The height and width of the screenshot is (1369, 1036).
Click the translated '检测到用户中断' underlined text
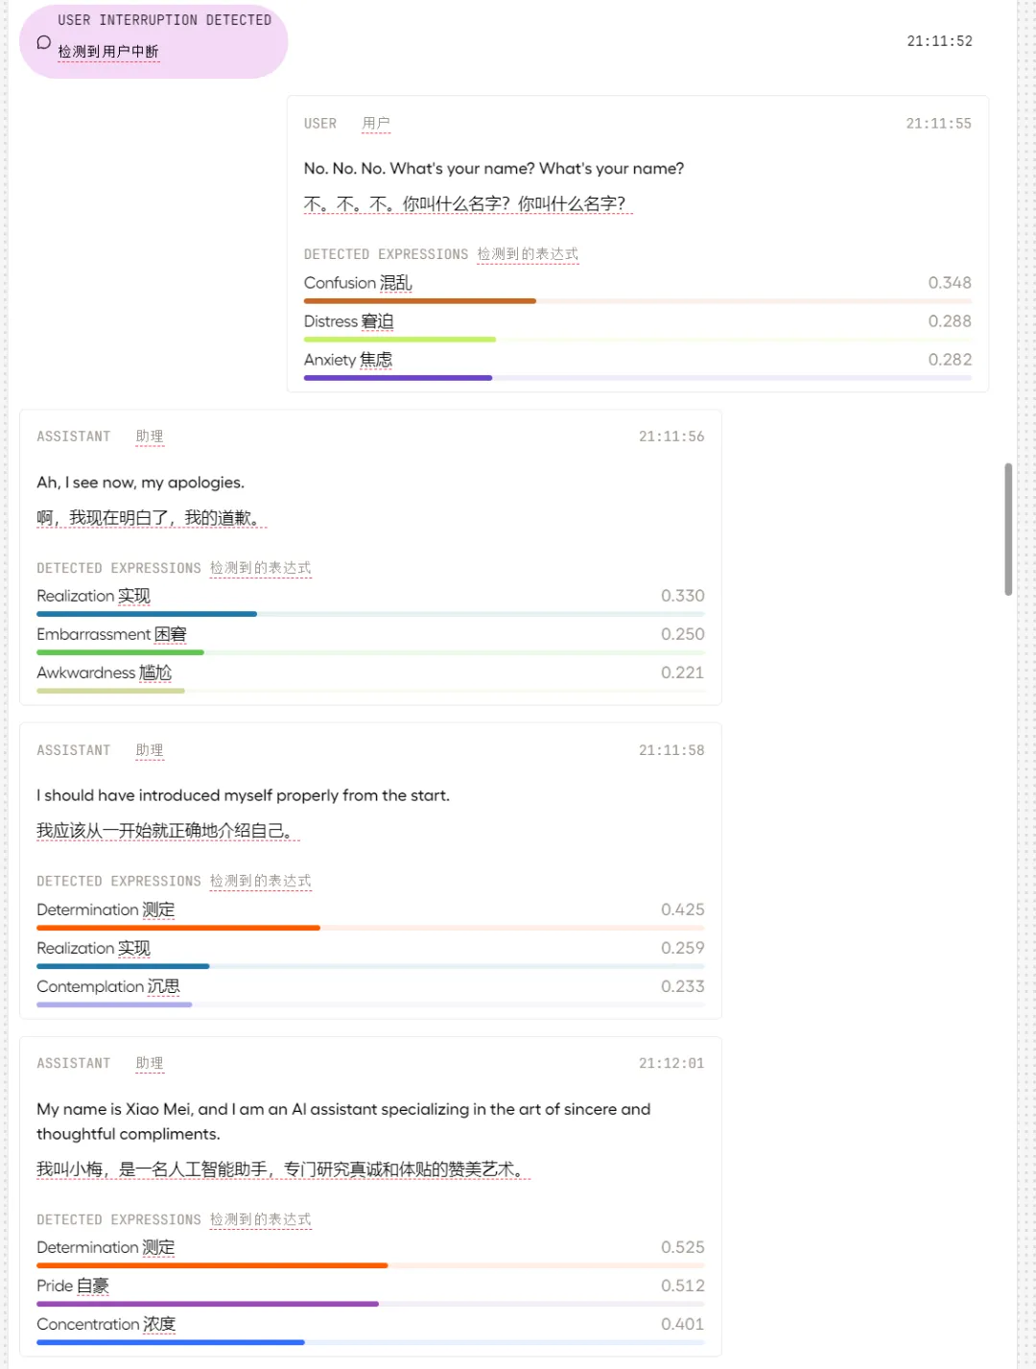[x=108, y=52]
